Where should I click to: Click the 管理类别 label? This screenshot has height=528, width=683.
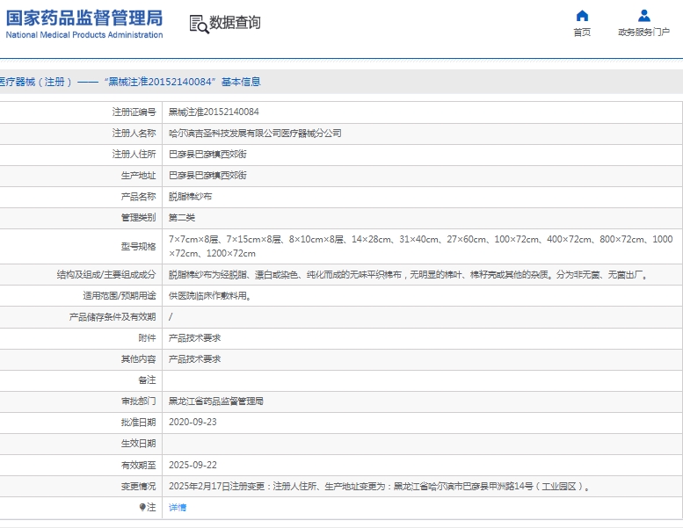[x=138, y=218]
